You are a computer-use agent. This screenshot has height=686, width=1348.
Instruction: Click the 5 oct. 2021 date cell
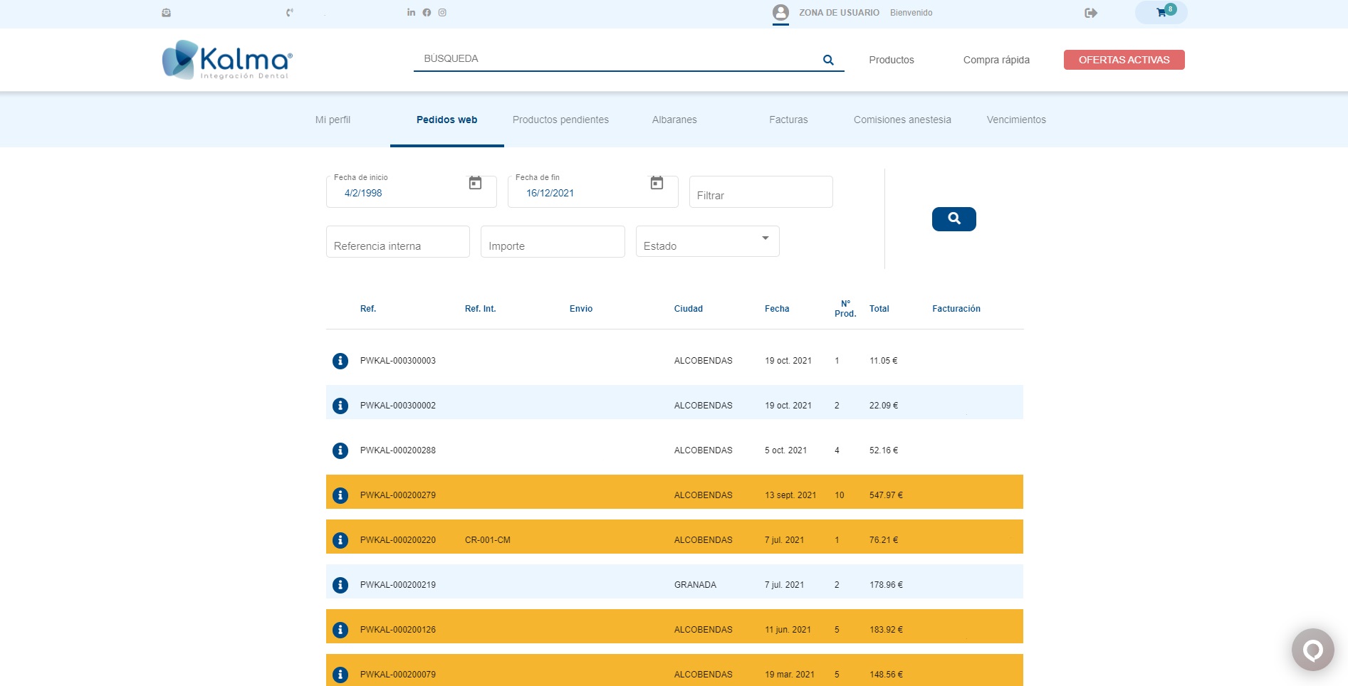(785, 450)
